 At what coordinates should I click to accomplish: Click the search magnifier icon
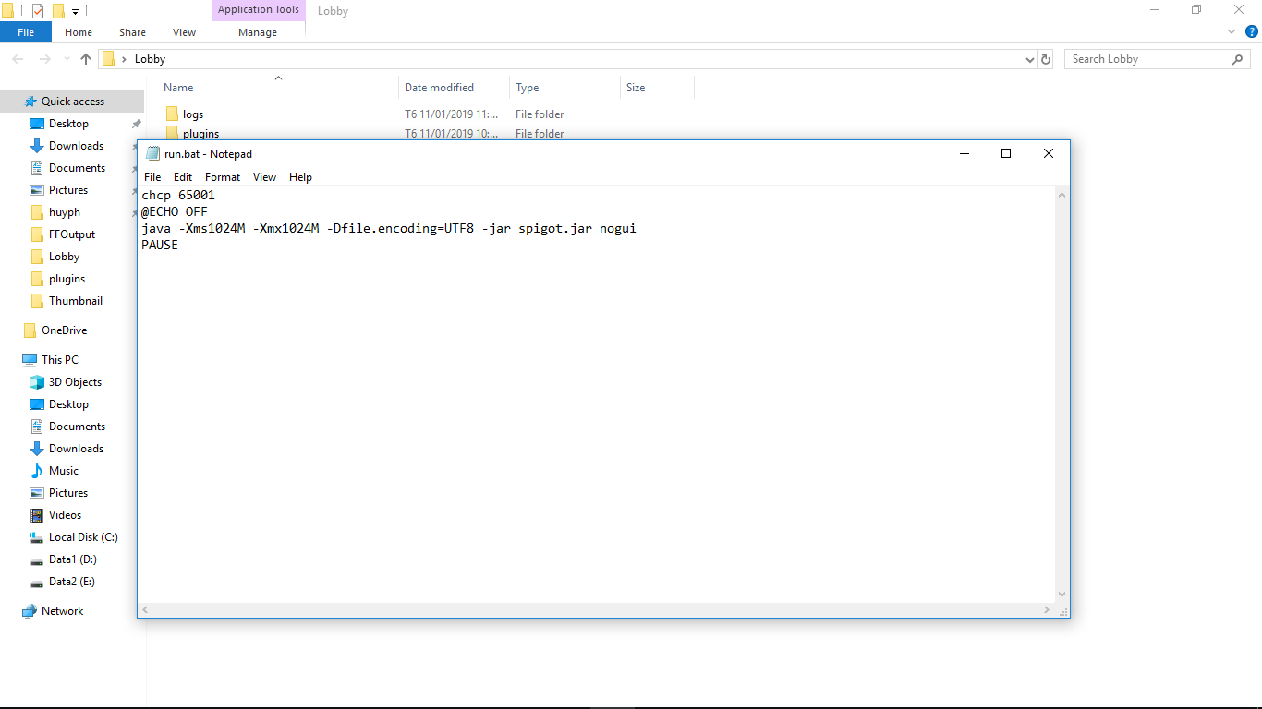[1238, 59]
